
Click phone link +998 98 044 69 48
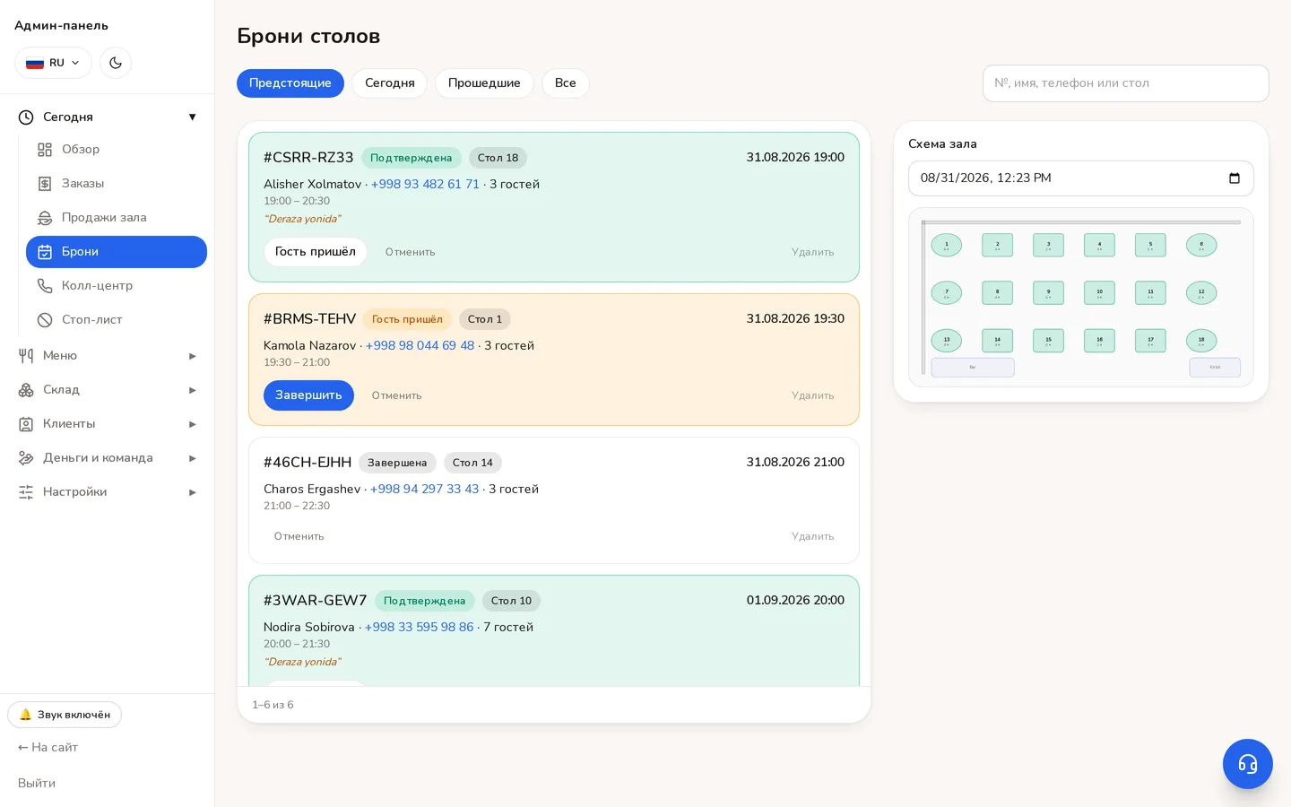point(420,345)
